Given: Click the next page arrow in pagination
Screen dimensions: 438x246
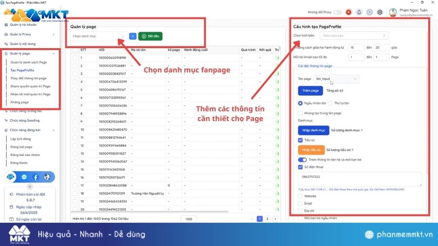Looking at the screenshot, I should point(275,219).
